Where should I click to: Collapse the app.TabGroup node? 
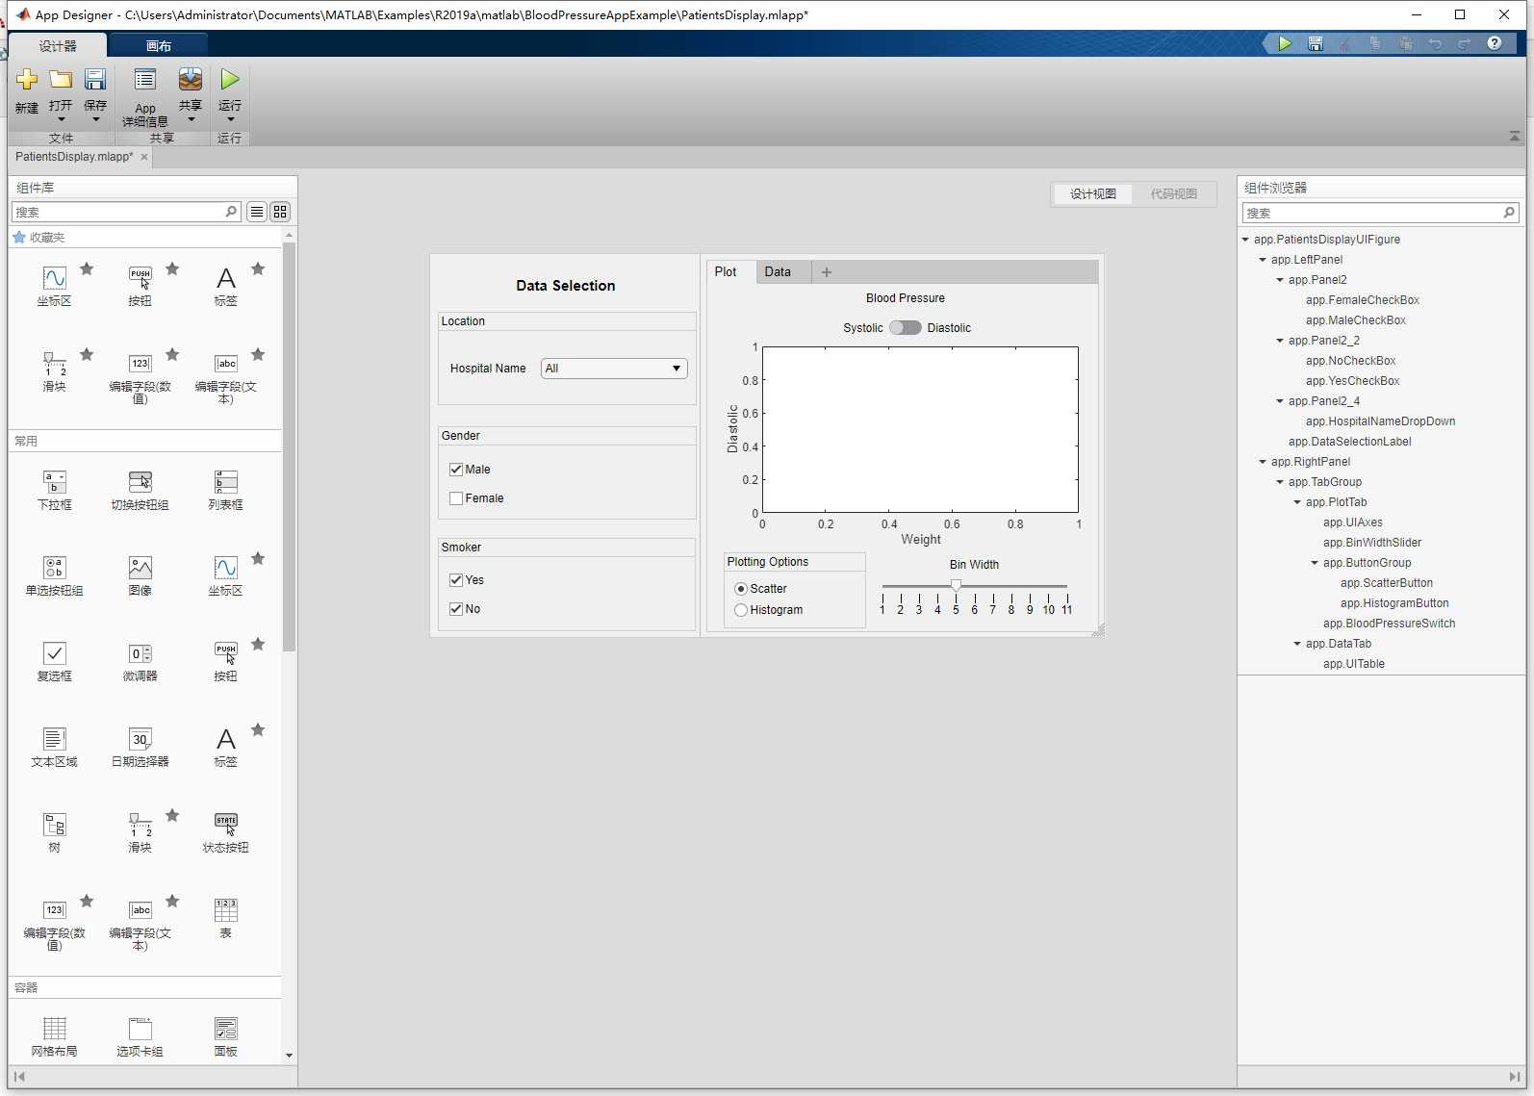click(1280, 482)
